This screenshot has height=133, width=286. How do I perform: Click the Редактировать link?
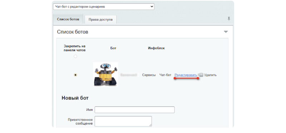coord(186,75)
